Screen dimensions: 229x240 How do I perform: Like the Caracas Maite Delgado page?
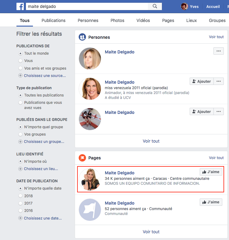click(211, 172)
